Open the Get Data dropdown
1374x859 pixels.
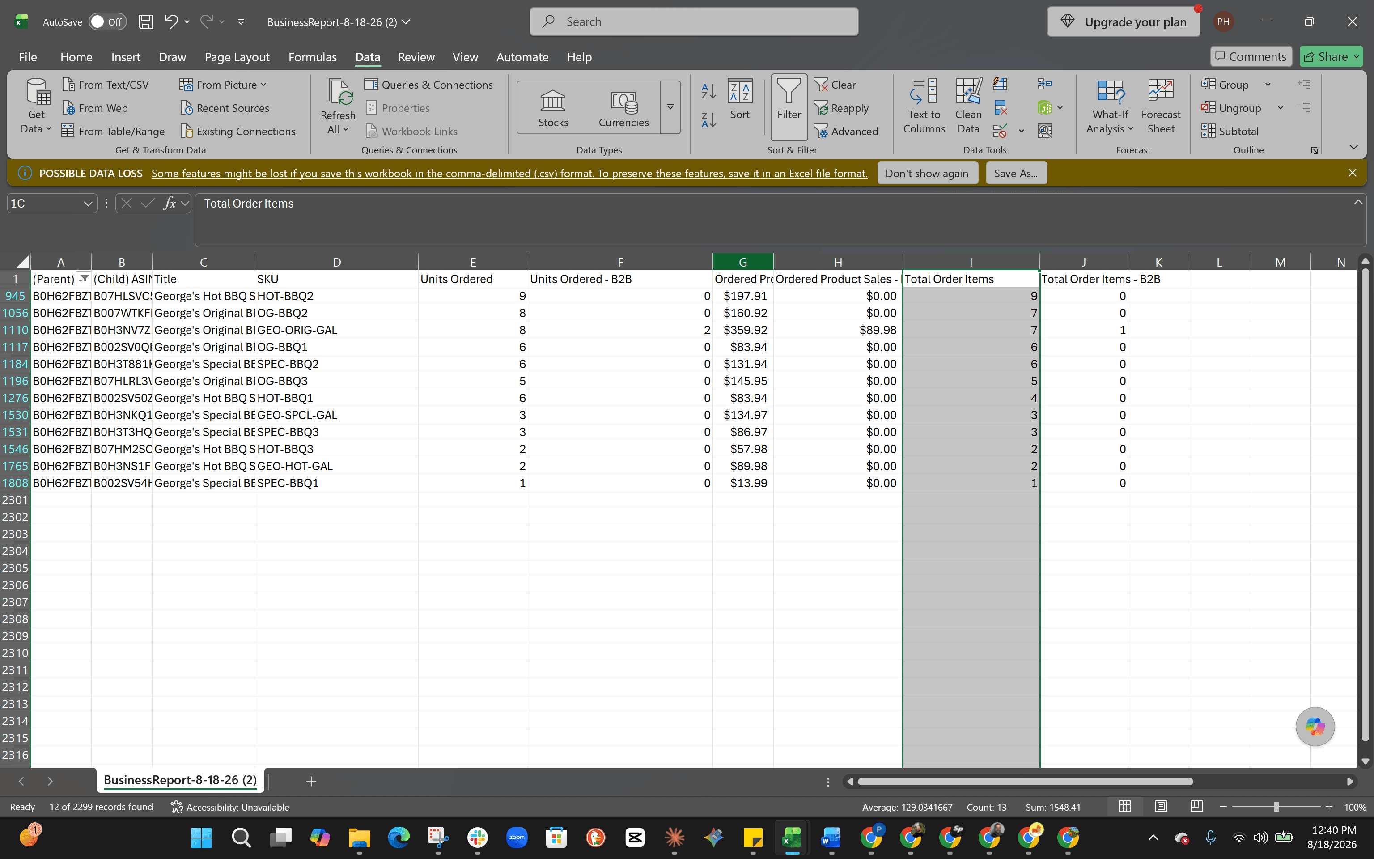[36, 106]
